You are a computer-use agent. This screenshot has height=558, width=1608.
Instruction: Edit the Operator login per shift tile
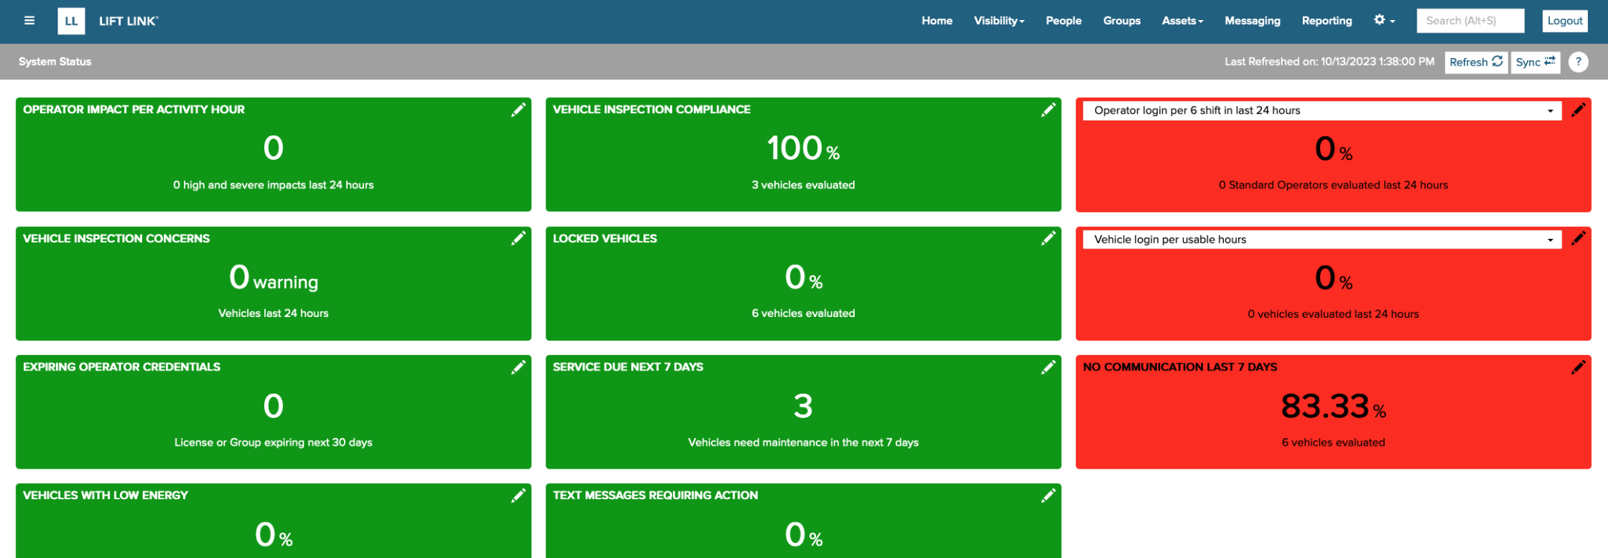pos(1578,110)
